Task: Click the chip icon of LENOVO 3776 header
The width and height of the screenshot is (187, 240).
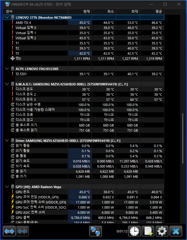Action: 13,18
